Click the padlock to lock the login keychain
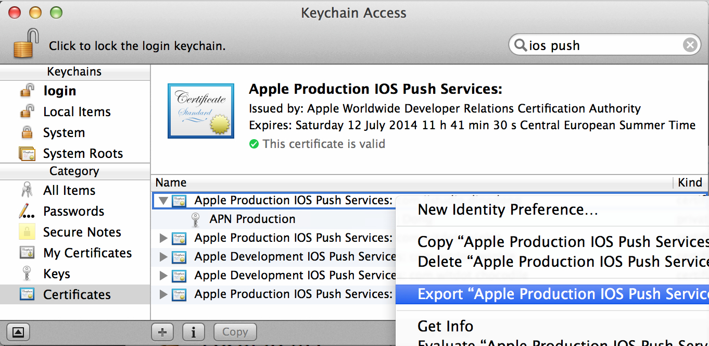Image resolution: width=709 pixels, height=346 pixels. [x=27, y=43]
